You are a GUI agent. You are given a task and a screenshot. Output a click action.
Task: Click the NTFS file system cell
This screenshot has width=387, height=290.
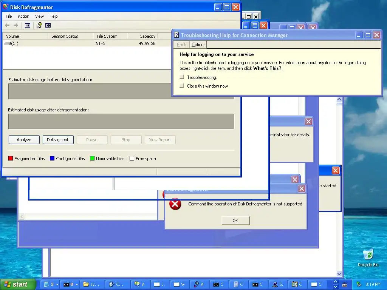click(101, 43)
